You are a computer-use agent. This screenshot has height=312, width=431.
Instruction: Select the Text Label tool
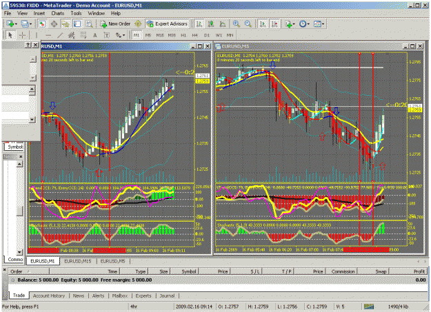106,35
